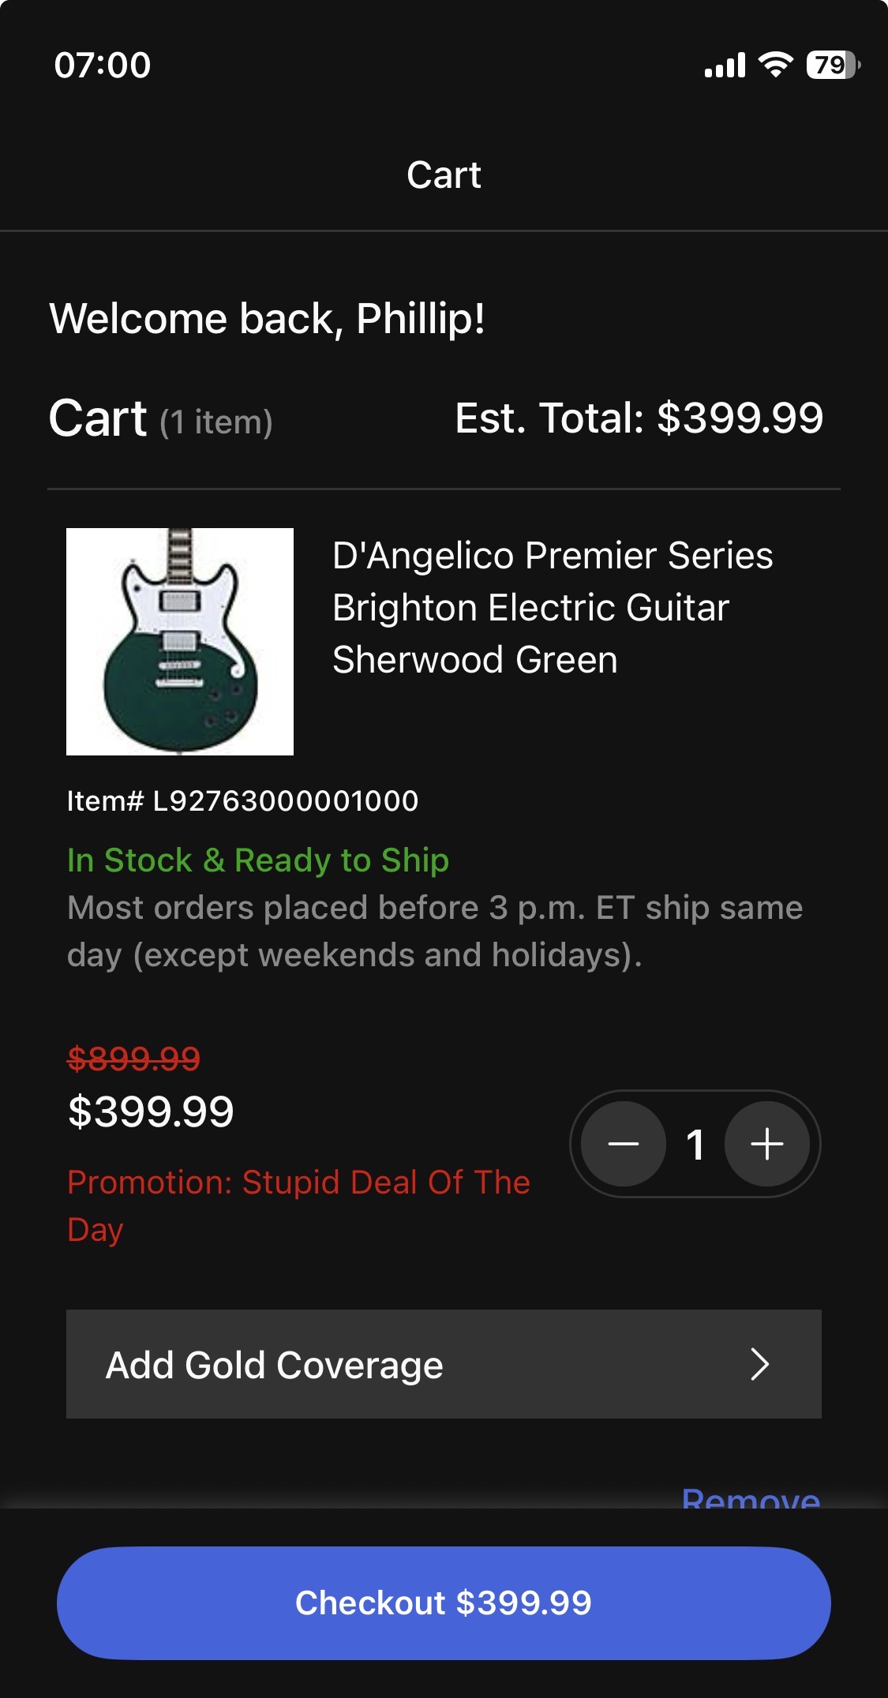The width and height of the screenshot is (888, 1698).
Task: Open the D'Angelico guitar product thumbnail
Action: [x=180, y=642]
